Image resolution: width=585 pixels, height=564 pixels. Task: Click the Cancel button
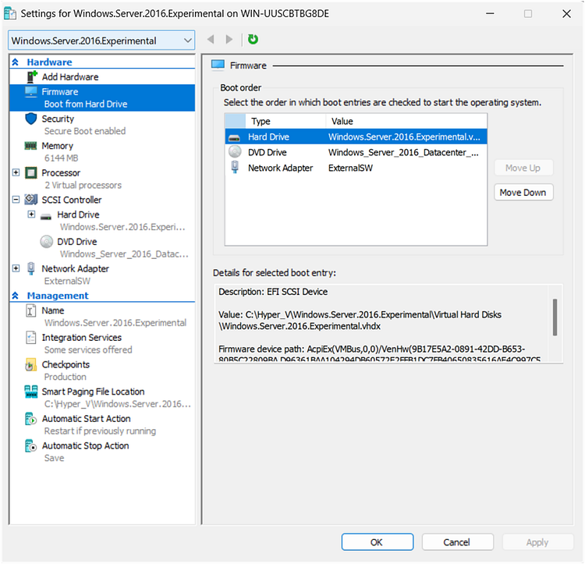coord(457,542)
